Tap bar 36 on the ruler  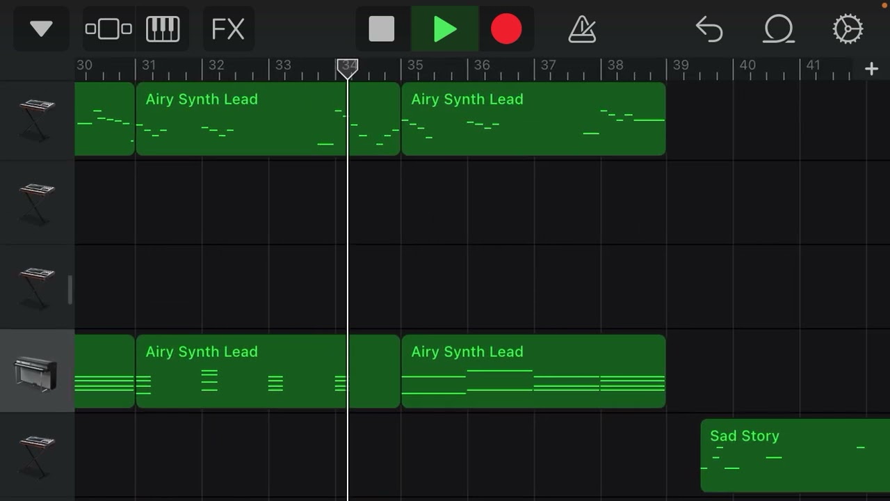481,65
